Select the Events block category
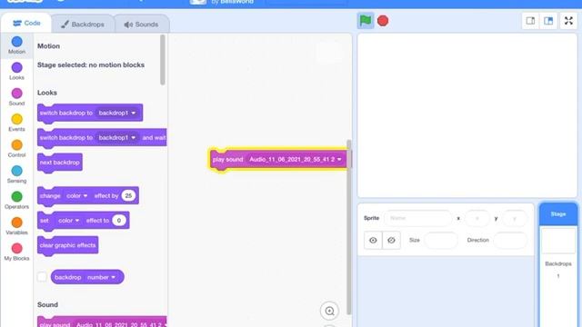This screenshot has width=582, height=327. tap(16, 123)
